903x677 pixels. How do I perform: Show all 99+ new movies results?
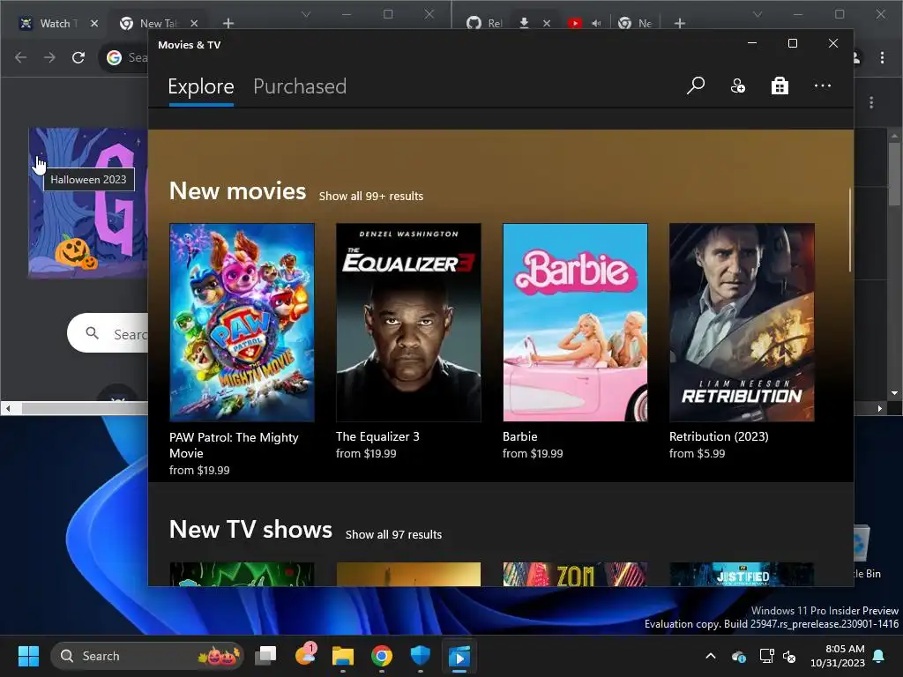[371, 196]
